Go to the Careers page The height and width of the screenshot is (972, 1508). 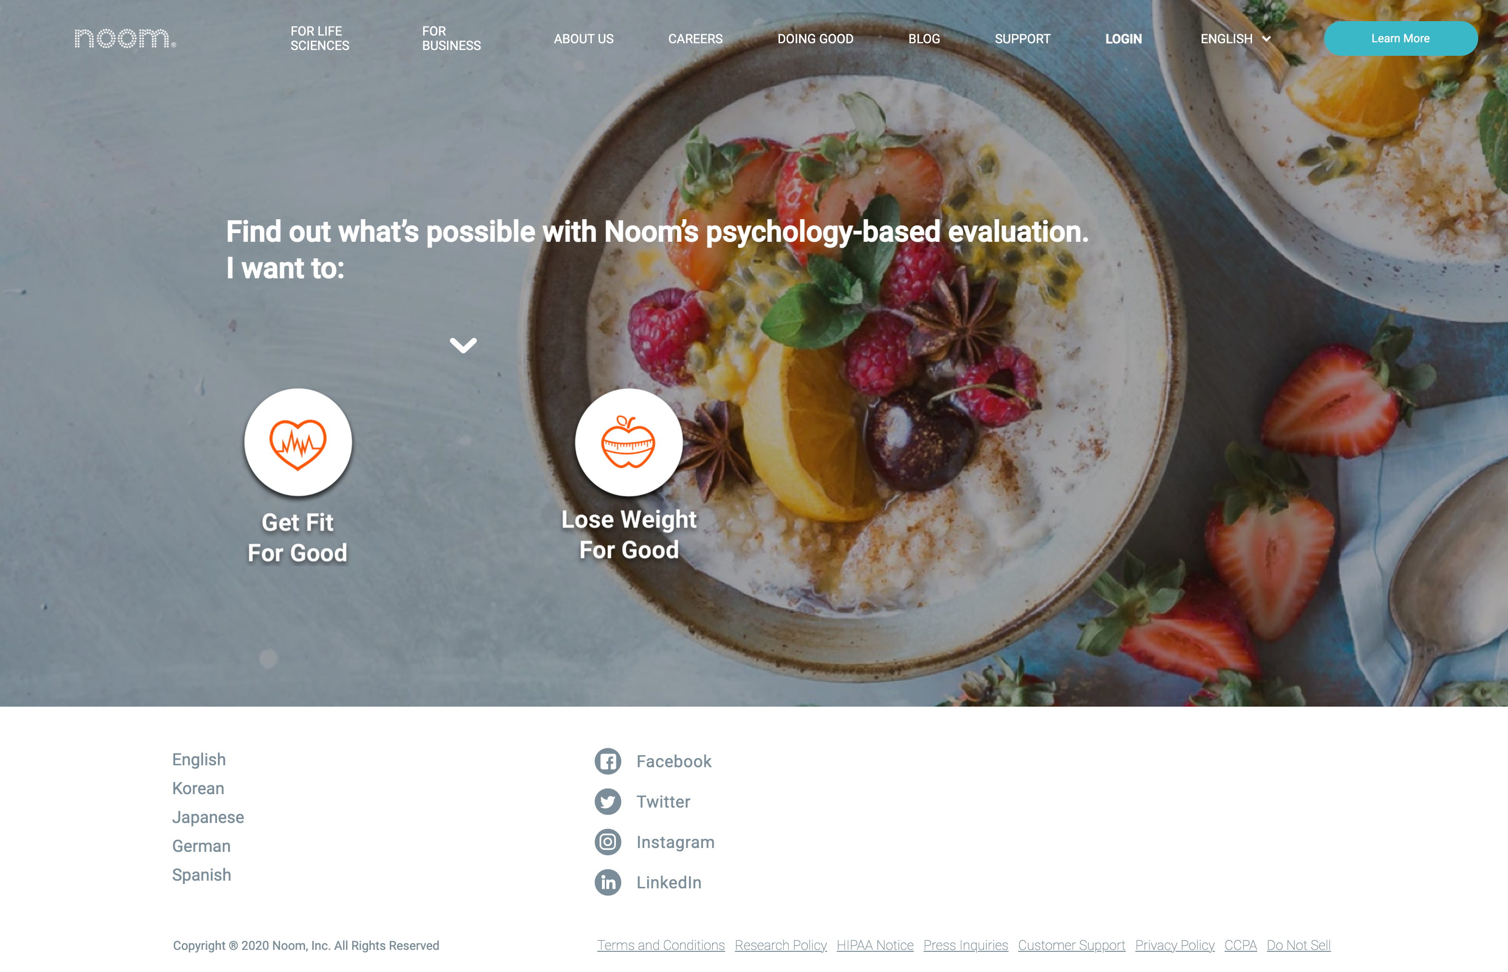pos(695,39)
